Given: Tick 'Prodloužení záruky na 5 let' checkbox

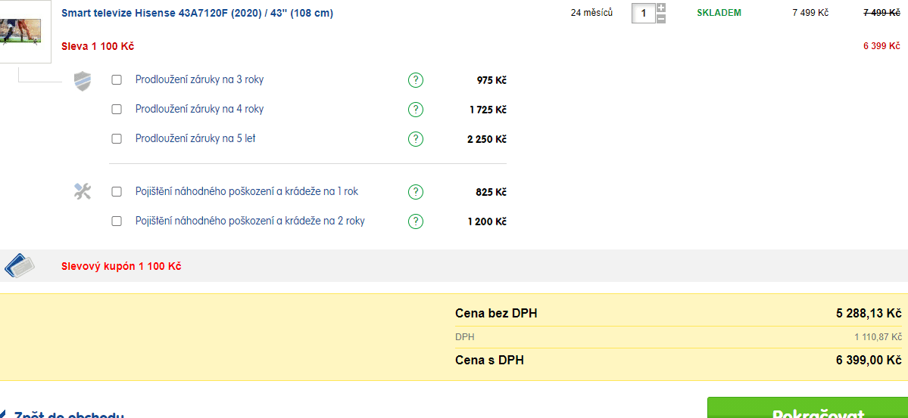Looking at the screenshot, I should pyautogui.click(x=117, y=139).
